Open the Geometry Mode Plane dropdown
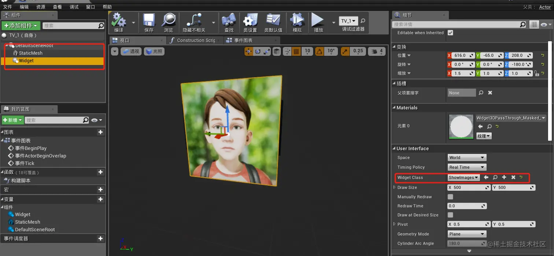Screen dimensions: 554x256 [466, 234]
